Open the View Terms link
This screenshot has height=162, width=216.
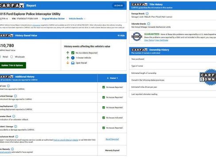coord(149,40)
